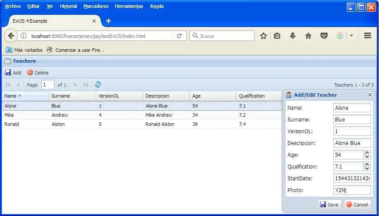Click the VersionOL field in dialog
This screenshot has height=216, width=379.
[x=352, y=131]
